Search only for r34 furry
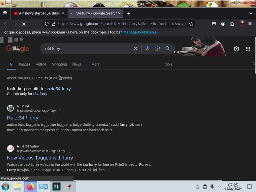The width and height of the screenshot is (256, 192). coord(40,94)
